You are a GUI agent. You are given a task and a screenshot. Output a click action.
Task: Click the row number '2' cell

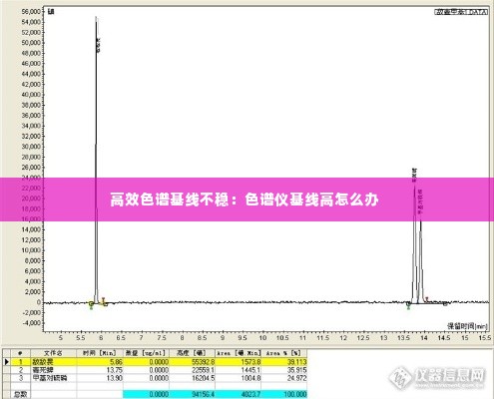(x=21, y=370)
